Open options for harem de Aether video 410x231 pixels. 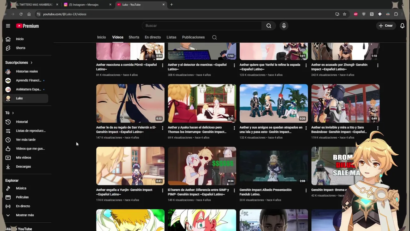point(234,191)
